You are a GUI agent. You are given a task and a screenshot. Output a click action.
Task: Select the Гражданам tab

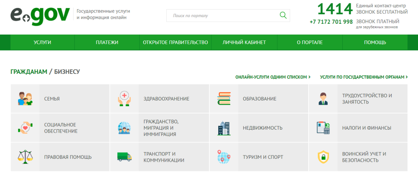[x=29, y=72]
